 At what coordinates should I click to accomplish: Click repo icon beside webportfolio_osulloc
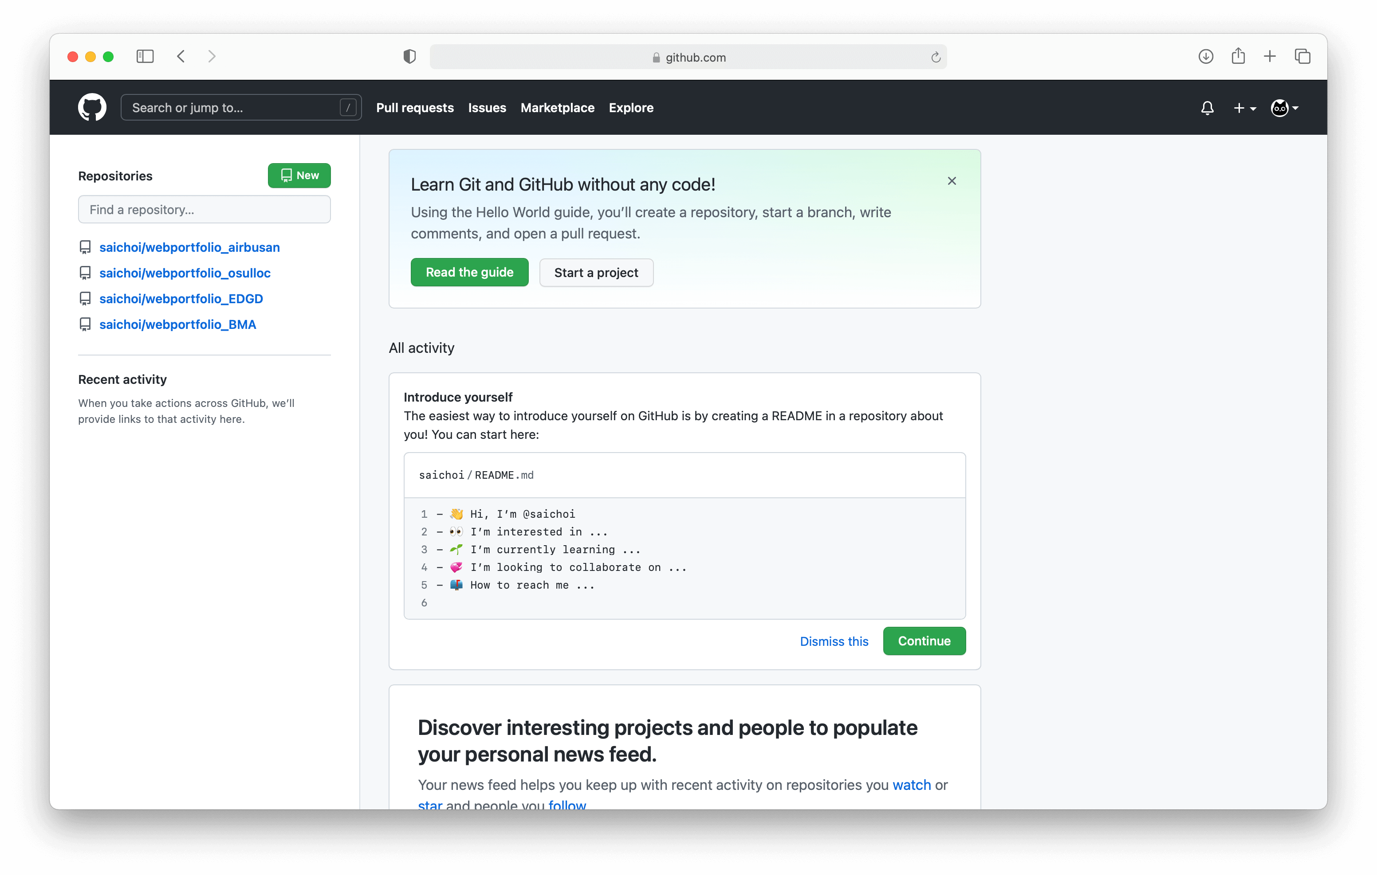[85, 273]
